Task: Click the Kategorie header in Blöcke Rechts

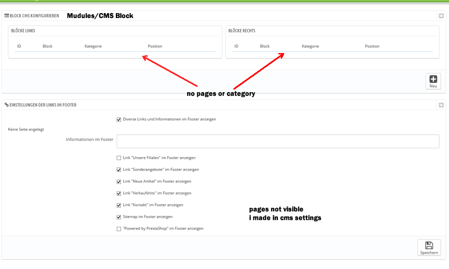Action: (310, 46)
